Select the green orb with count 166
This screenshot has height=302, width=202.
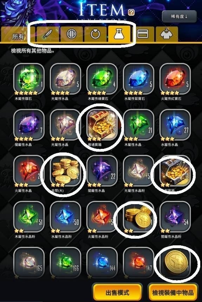coord(65,263)
